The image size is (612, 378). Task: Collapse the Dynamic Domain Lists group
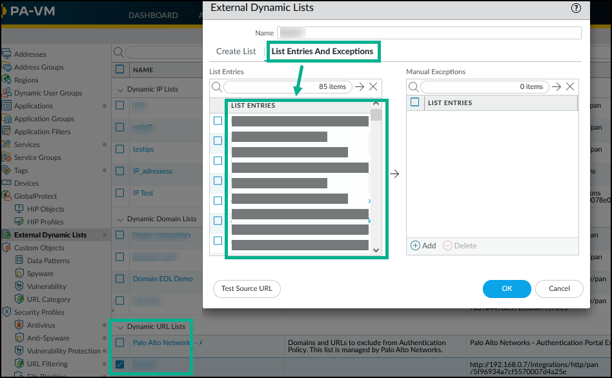coord(119,219)
